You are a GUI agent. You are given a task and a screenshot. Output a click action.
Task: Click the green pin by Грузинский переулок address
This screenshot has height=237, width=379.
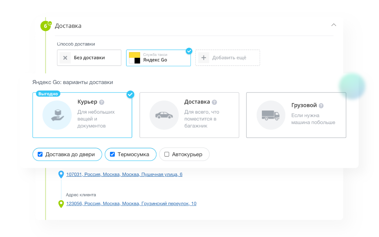[61, 204]
